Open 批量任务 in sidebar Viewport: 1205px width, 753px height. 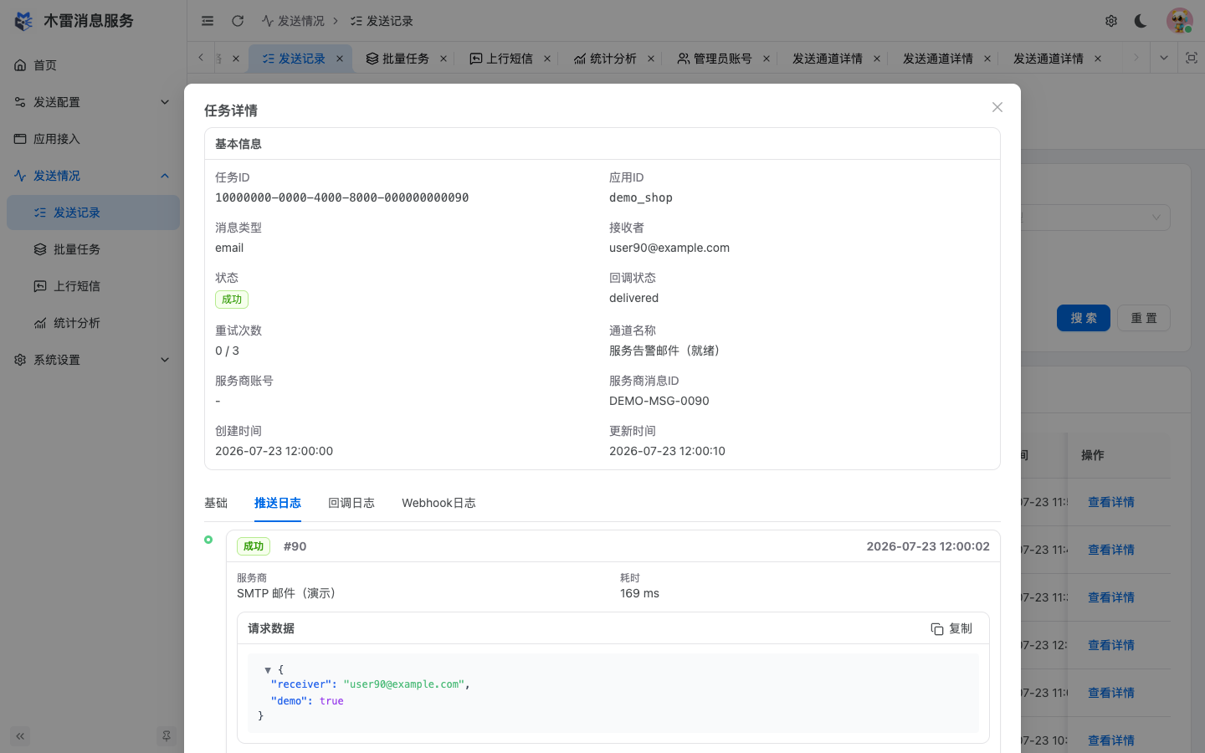[x=93, y=249]
